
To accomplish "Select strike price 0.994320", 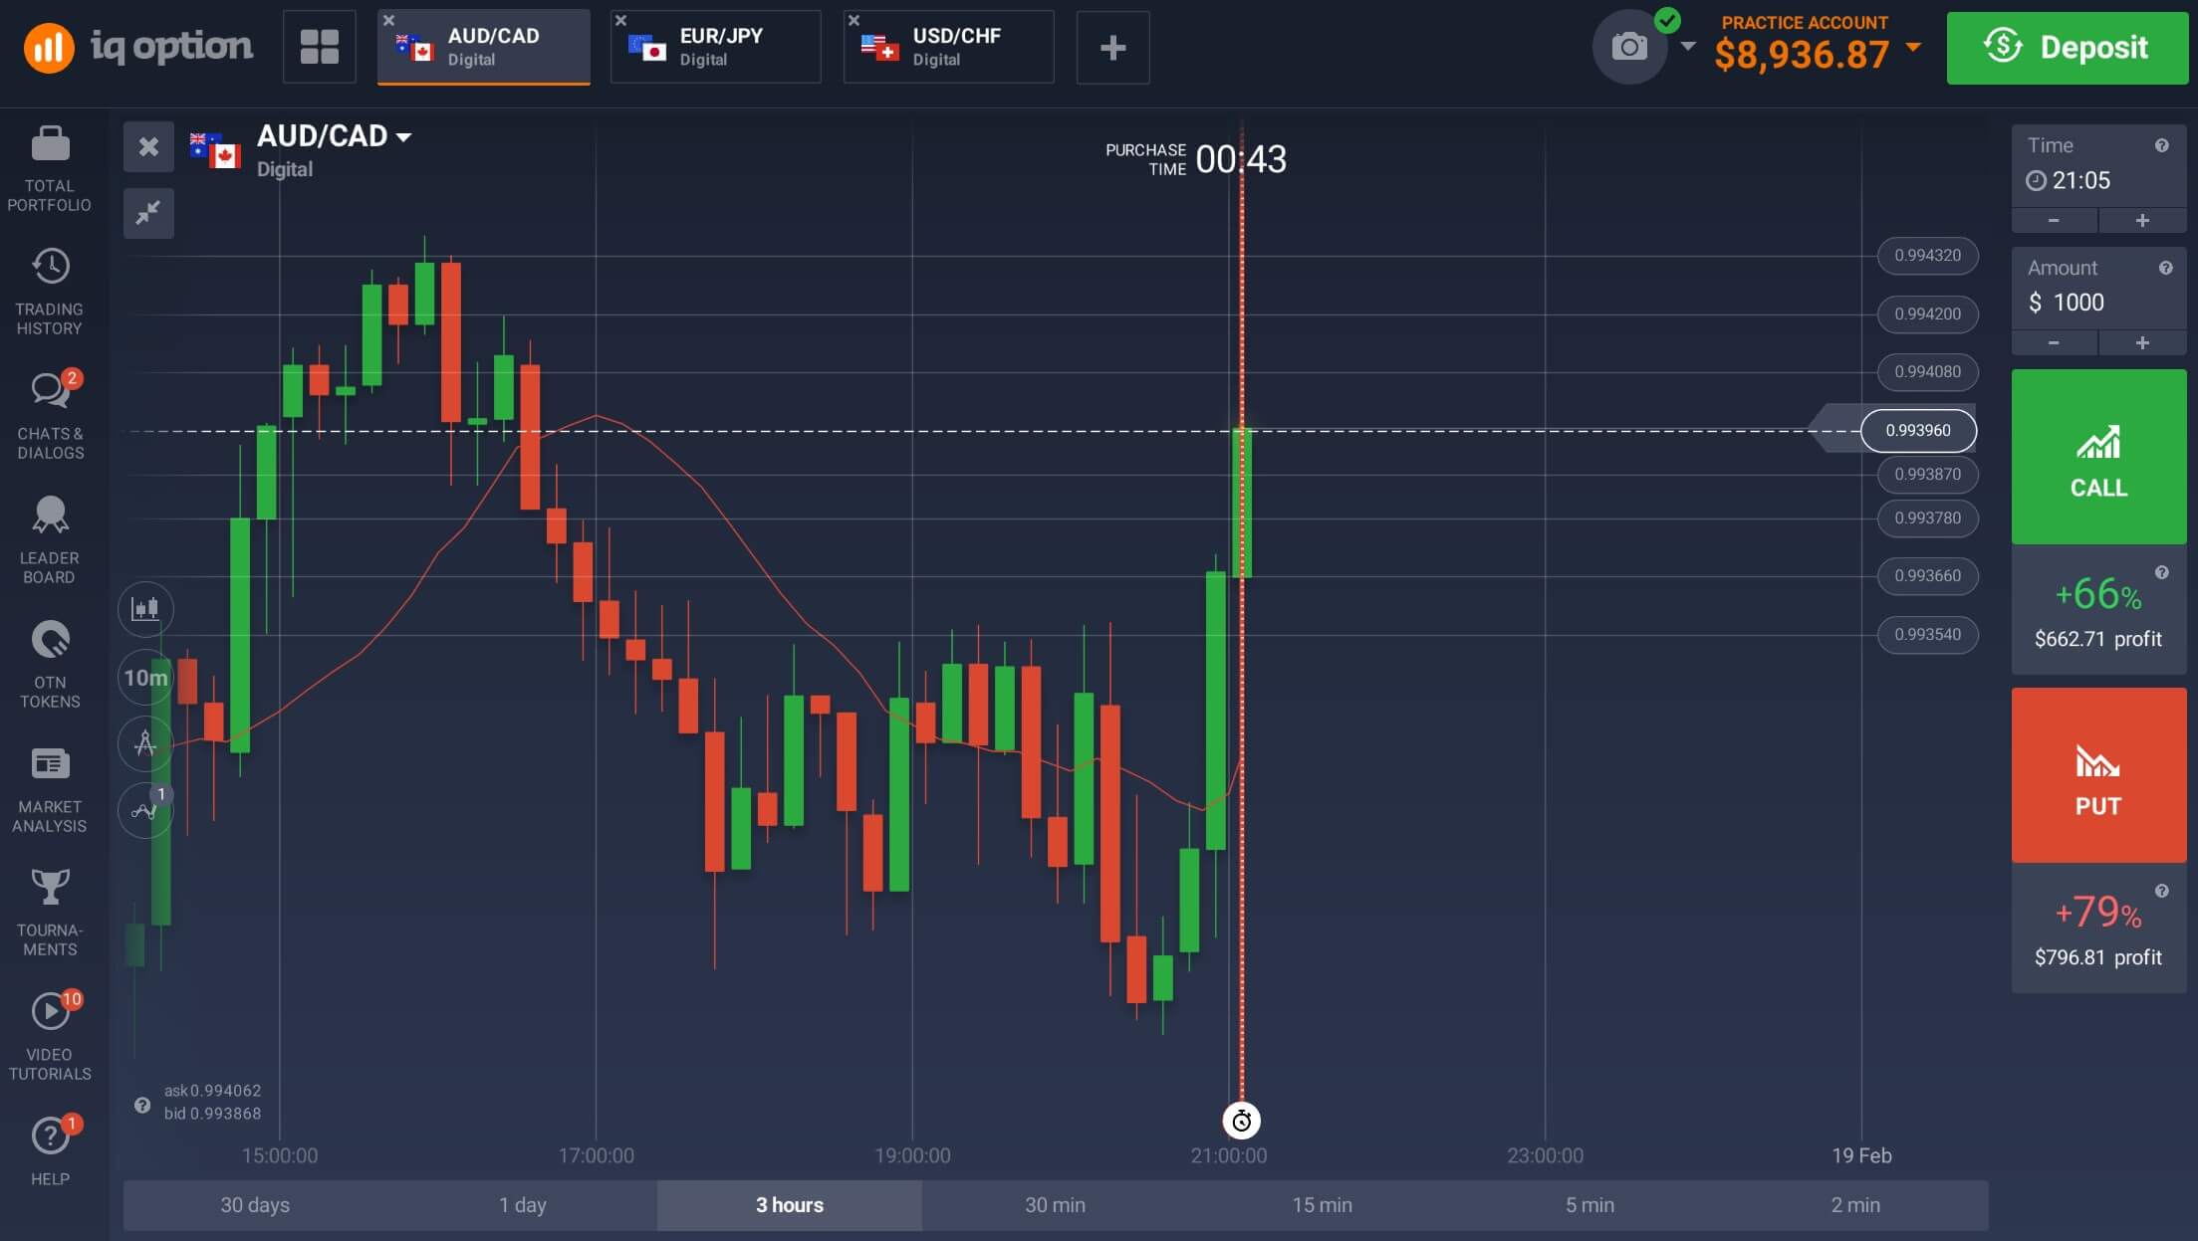I will (x=1928, y=256).
